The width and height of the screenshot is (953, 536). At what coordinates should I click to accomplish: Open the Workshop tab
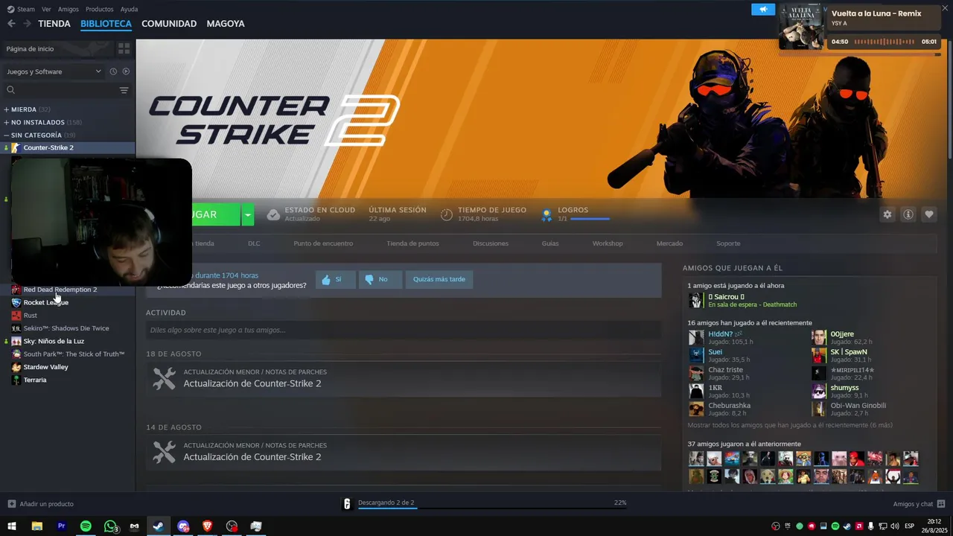(608, 243)
